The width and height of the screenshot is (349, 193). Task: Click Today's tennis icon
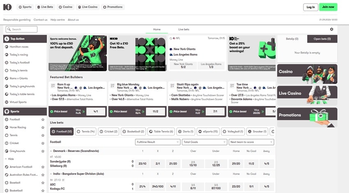7,70
